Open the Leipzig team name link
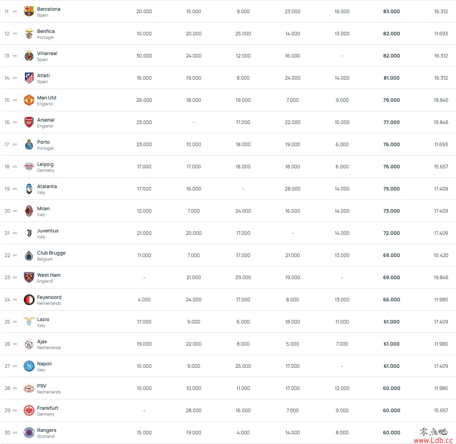The height and width of the screenshot is (444, 456). [x=45, y=164]
